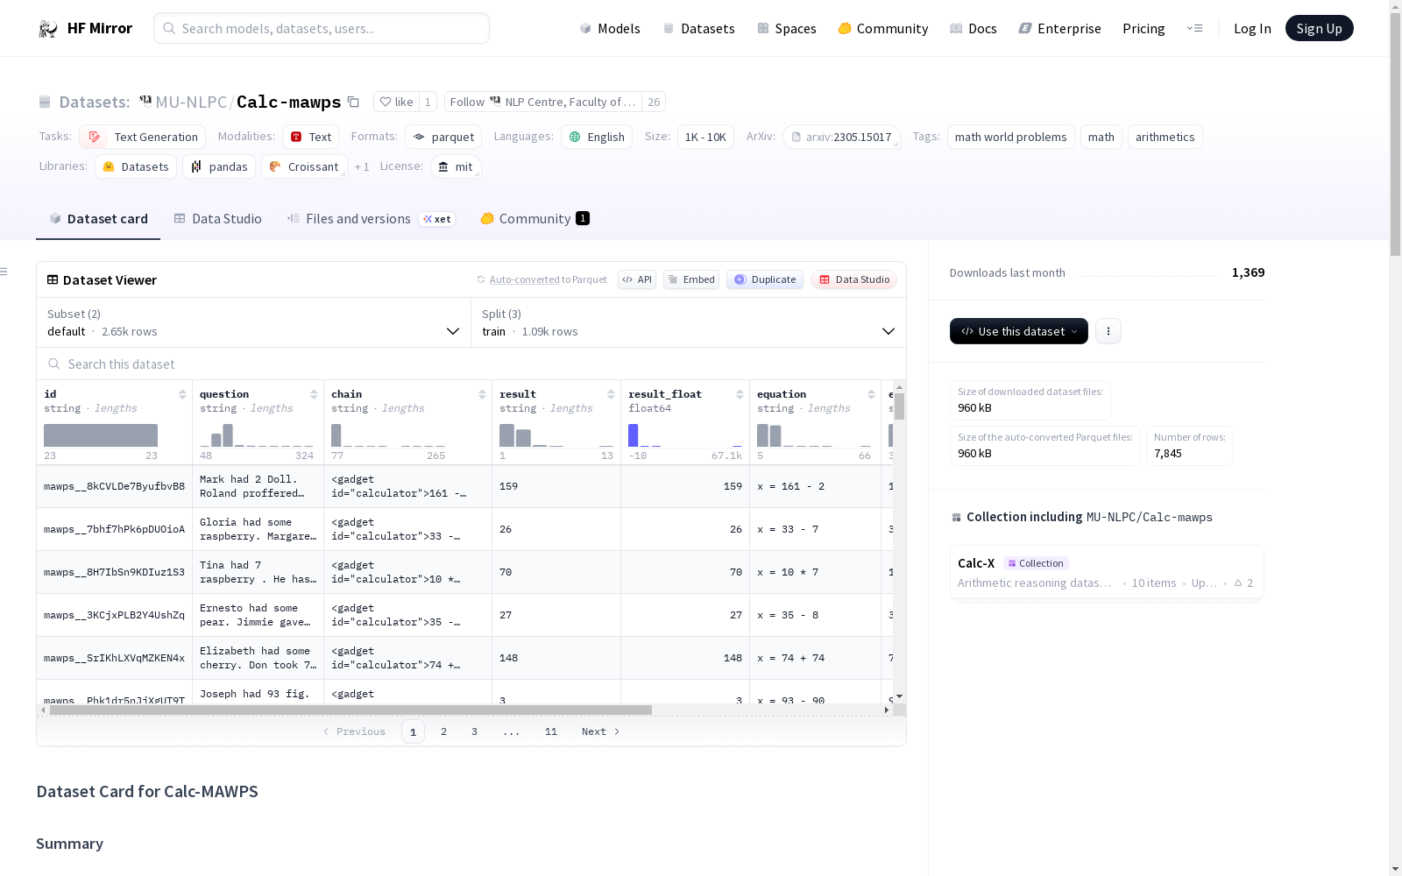Screen dimensions: 1402x876
Task: Click the math world problems tag
Action: (x=1010, y=137)
